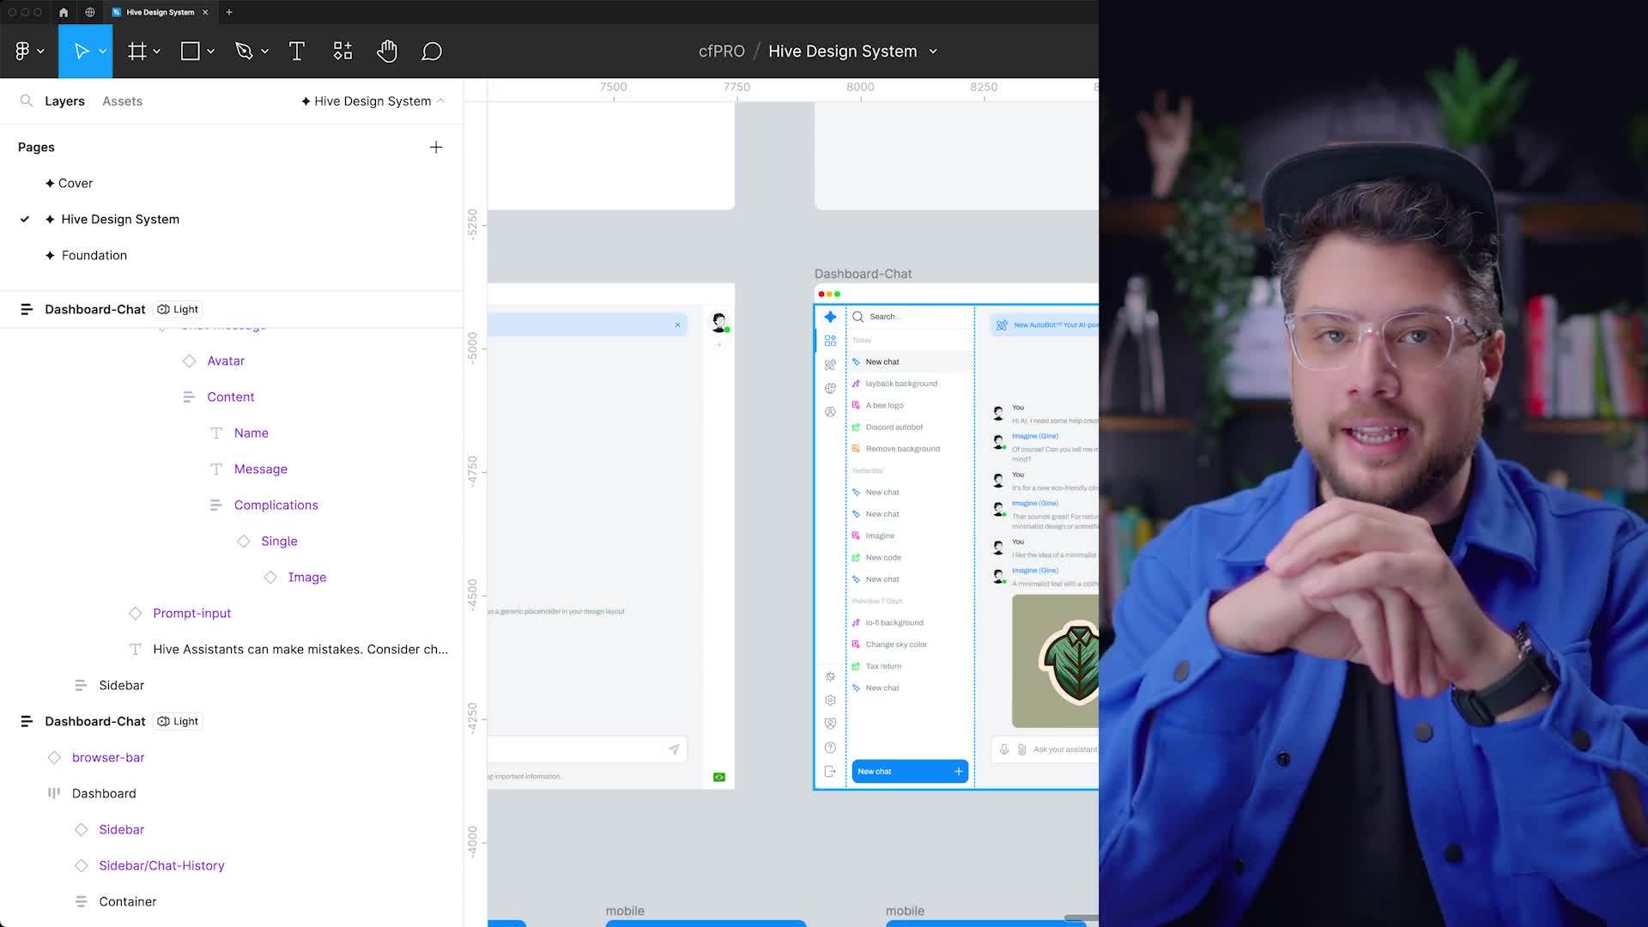
Task: Select the Single layer
Action: click(279, 542)
